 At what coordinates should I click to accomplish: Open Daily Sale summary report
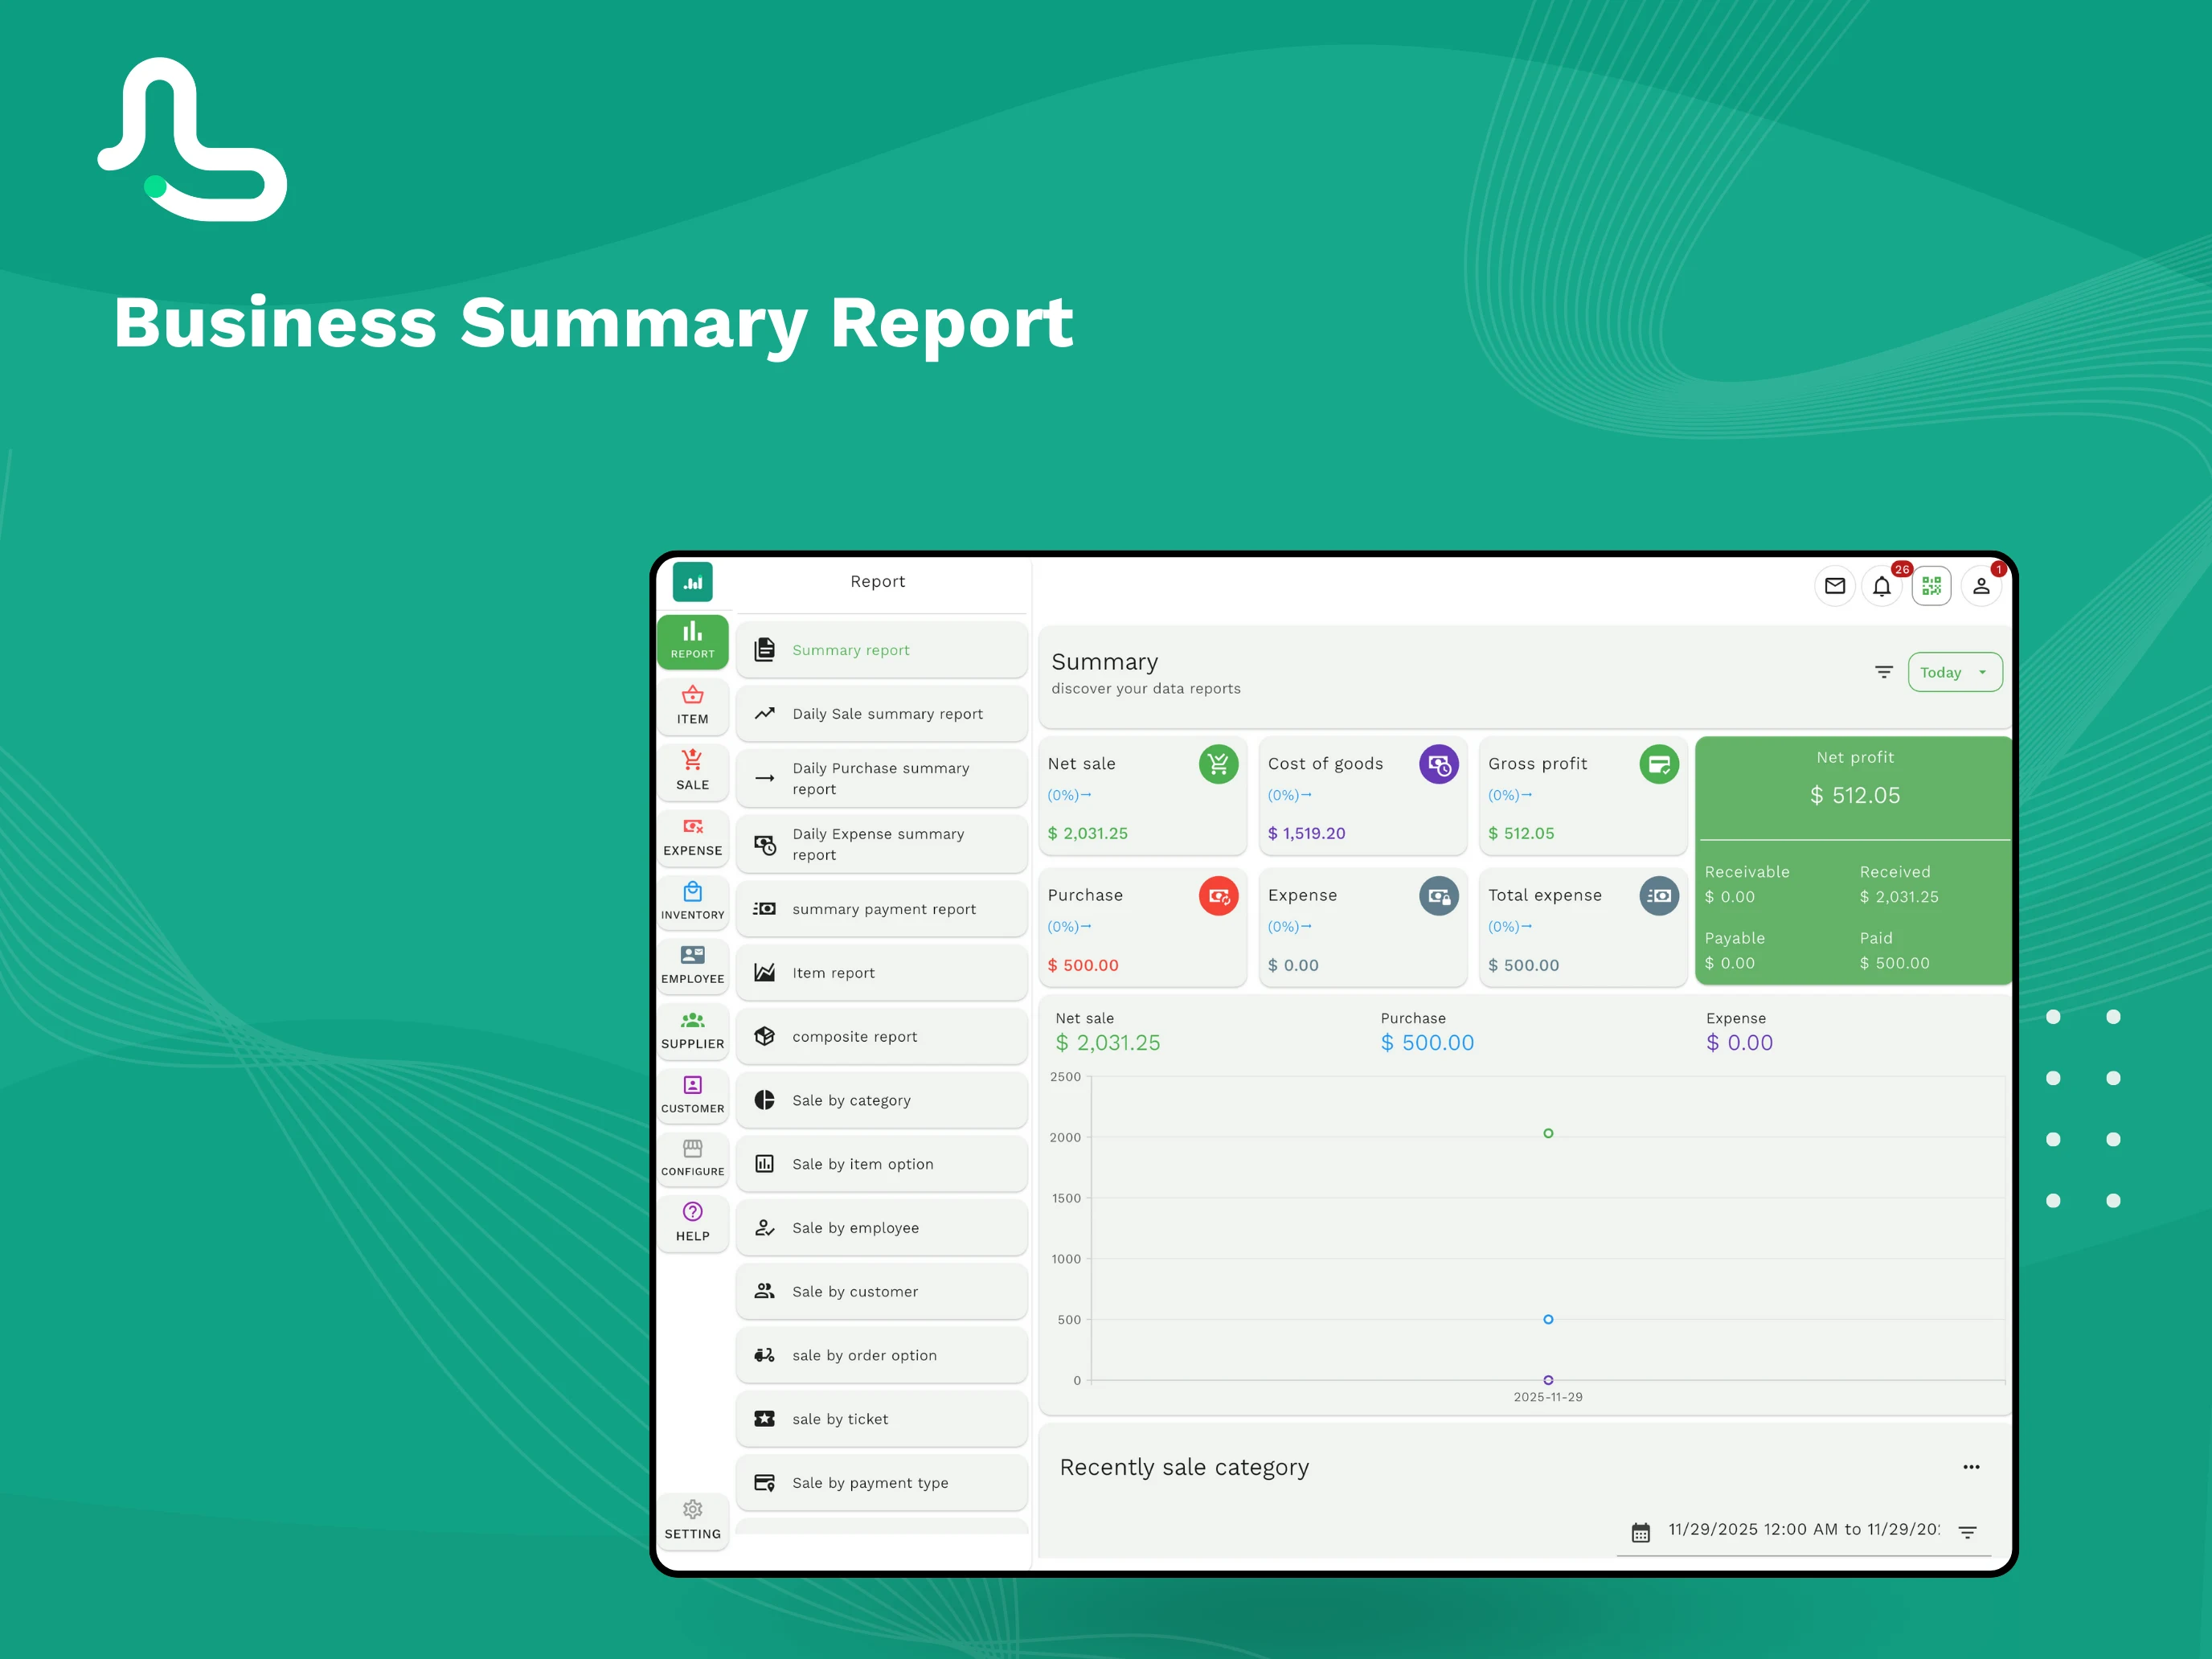pyautogui.click(x=881, y=714)
